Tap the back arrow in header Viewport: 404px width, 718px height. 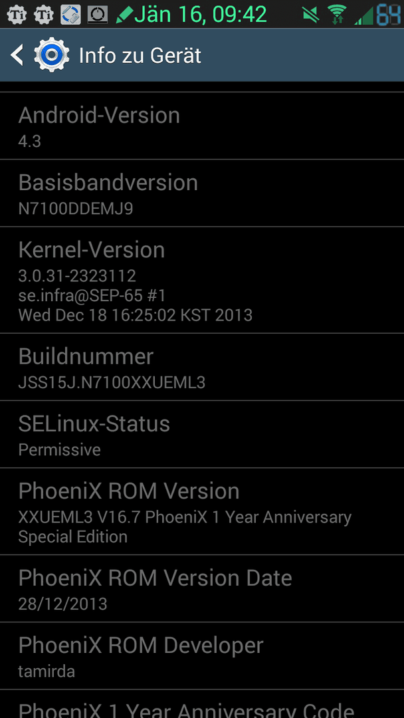click(x=17, y=55)
